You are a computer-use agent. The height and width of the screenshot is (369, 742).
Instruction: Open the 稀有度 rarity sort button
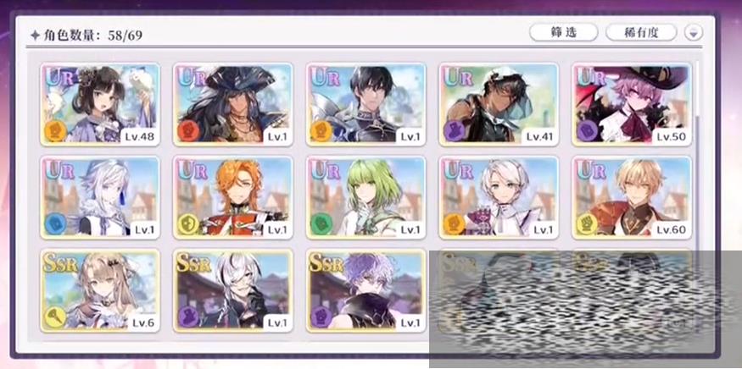pyautogui.click(x=641, y=33)
